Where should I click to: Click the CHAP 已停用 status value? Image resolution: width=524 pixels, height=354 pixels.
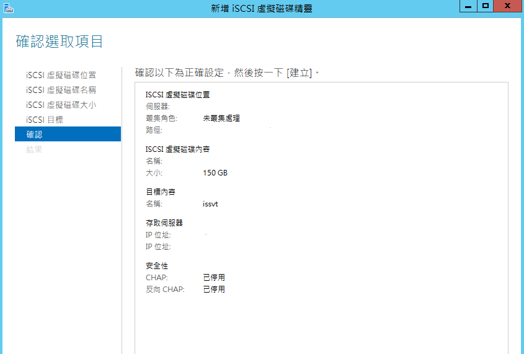click(x=214, y=278)
